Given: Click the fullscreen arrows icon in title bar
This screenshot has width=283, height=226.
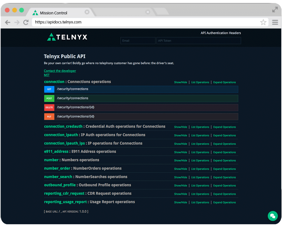Looking at the screenshot, I should coord(275,10).
